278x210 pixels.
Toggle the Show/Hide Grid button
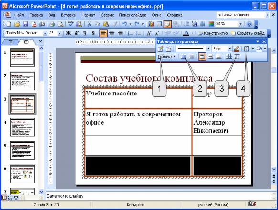coord(203,24)
